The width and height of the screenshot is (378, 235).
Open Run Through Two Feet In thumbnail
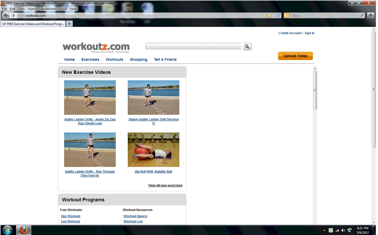point(90,150)
